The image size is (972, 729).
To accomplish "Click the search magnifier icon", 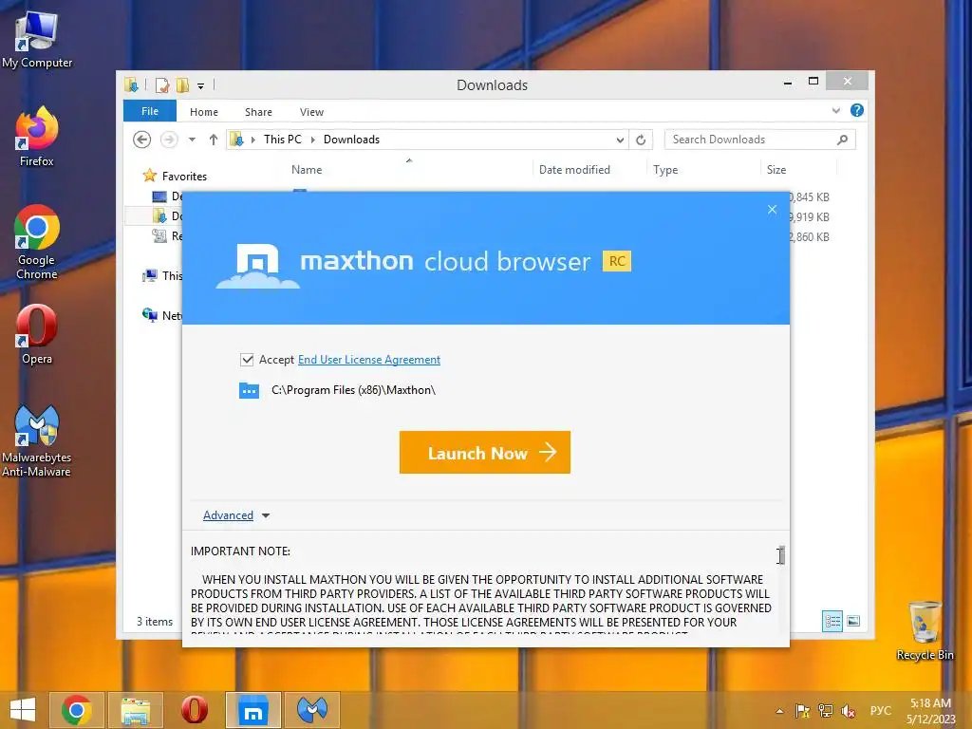I will pos(842,140).
